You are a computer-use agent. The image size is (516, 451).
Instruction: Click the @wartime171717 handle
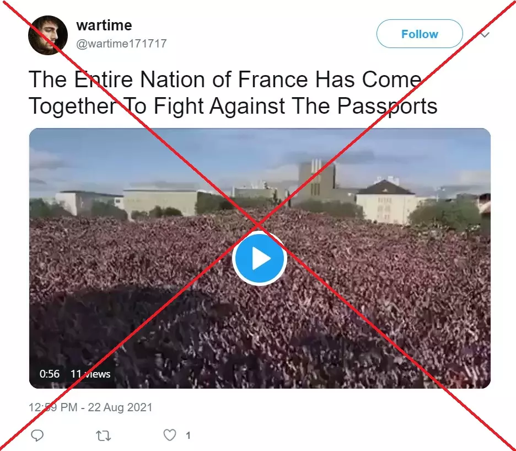tap(121, 44)
